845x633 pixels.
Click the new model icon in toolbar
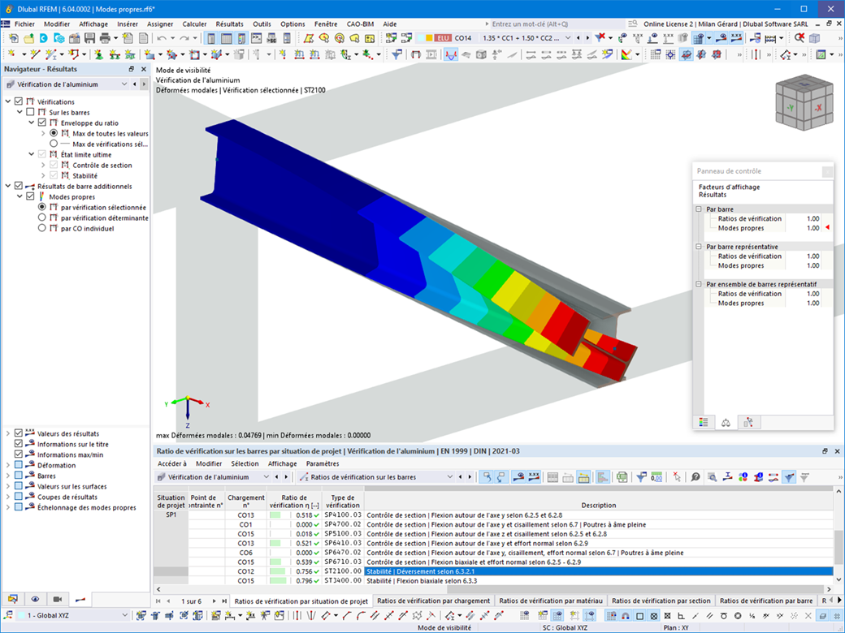[14, 38]
